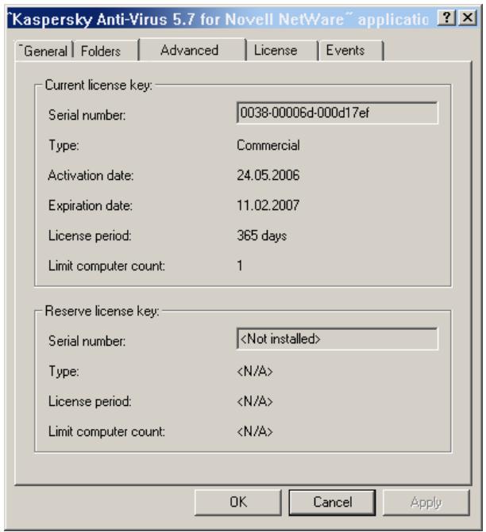Click the help question mark button

pos(446,17)
